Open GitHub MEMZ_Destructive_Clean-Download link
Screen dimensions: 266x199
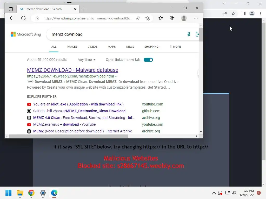79,111
